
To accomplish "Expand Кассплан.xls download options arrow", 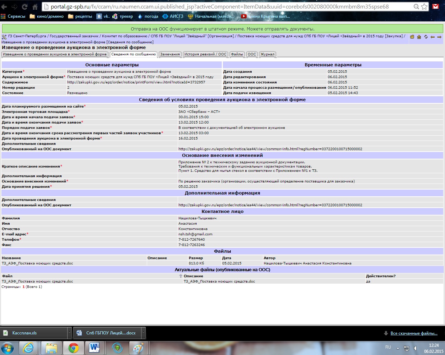I will [69, 333].
